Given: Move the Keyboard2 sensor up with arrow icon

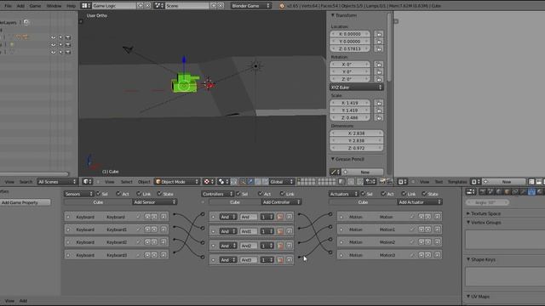Looking at the screenshot, I should 147,242.
